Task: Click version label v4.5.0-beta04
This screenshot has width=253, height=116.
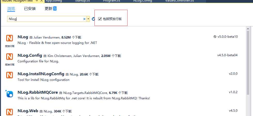Action: [227, 55]
